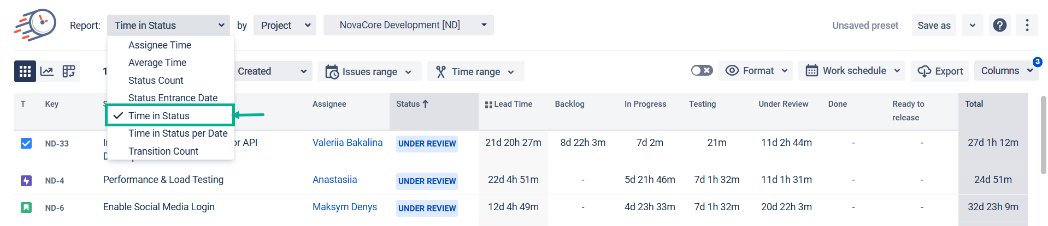
Task: Select Average Time from report menu
Action: (157, 63)
